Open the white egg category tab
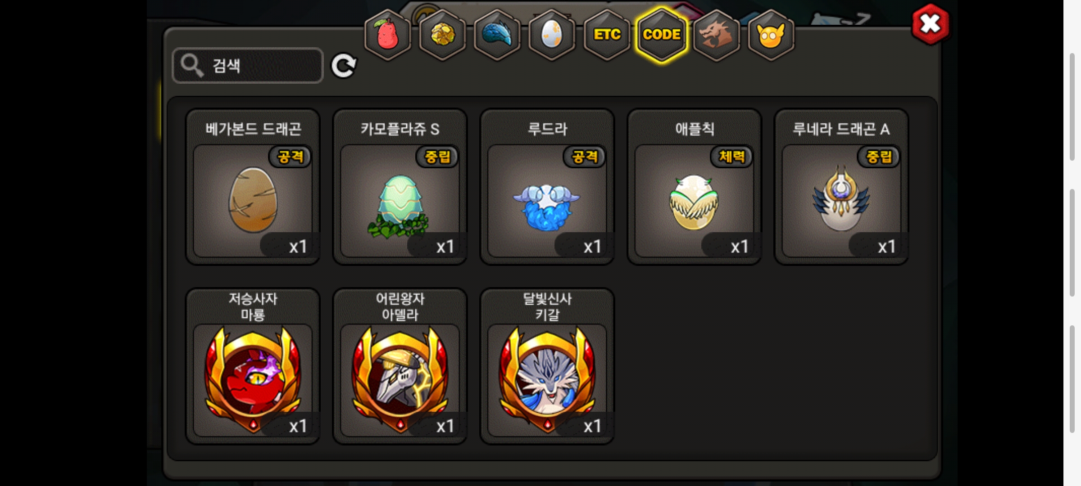This screenshot has height=486, width=1081. click(x=552, y=35)
